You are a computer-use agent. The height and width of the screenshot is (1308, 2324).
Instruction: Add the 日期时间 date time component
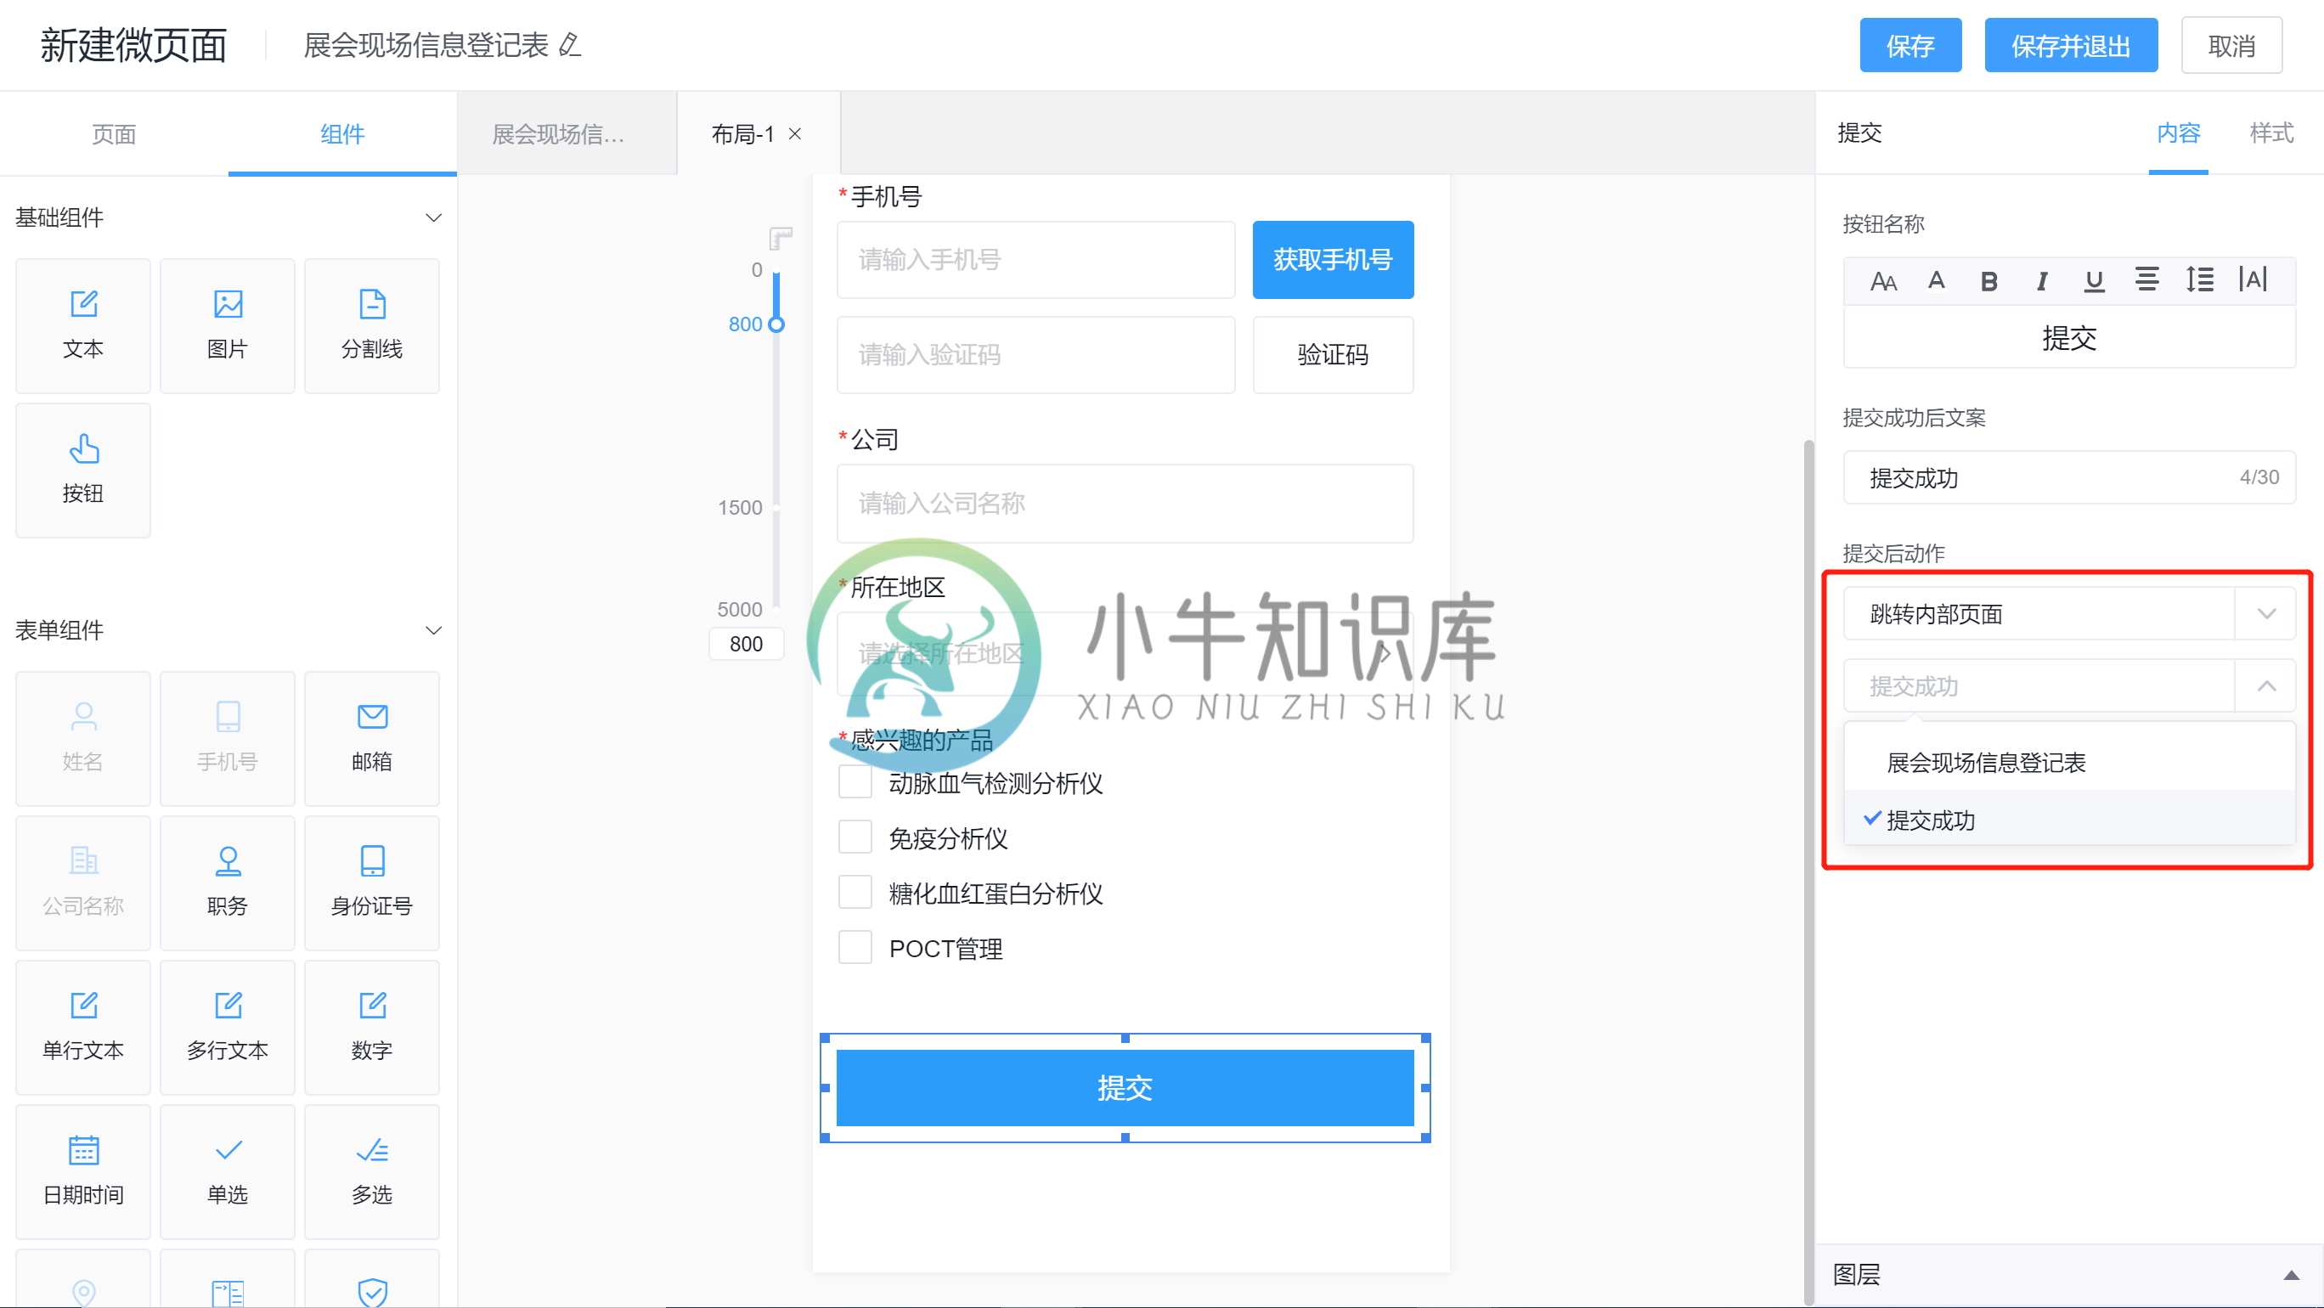(x=83, y=1171)
